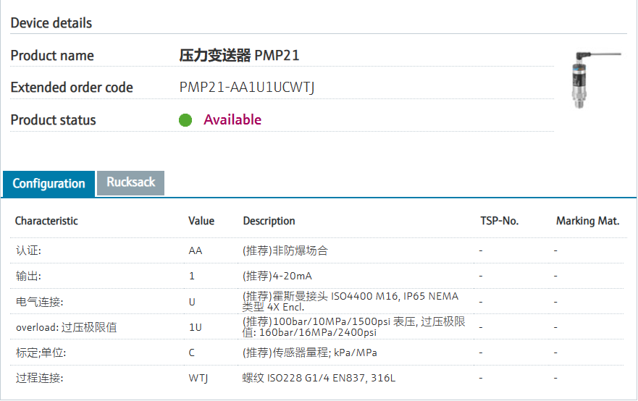Select the 认证 characteristic row
The height and width of the screenshot is (401, 638).
coord(29,250)
